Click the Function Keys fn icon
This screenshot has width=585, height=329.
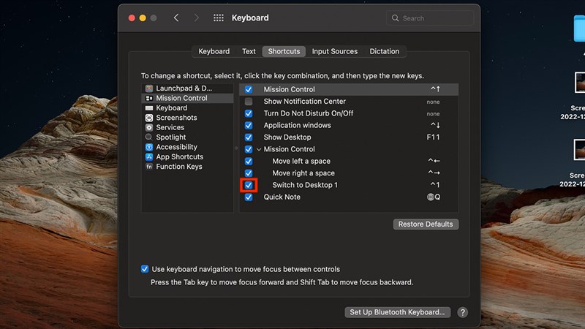[149, 167]
